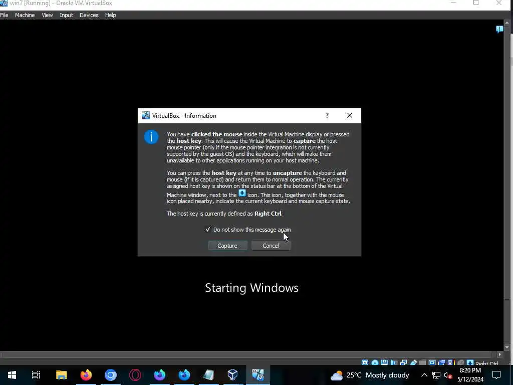Click the floppy disk status icon
The height and width of the screenshot is (385, 513).
coord(384,363)
